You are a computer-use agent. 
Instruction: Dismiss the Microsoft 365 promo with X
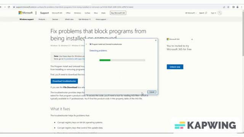point(192,40)
